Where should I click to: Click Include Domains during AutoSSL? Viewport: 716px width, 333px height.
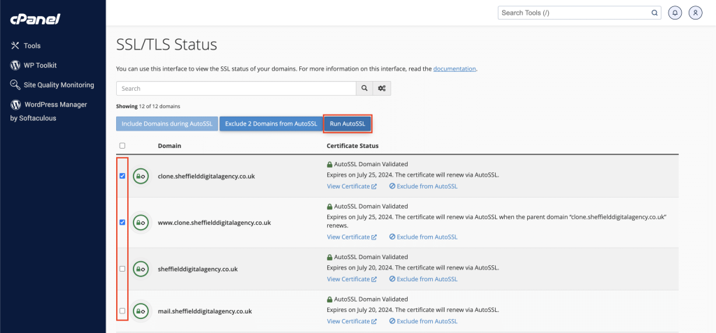pyautogui.click(x=167, y=124)
